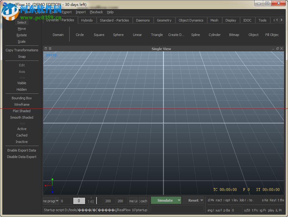Add a Sphere emitter

click(118, 35)
